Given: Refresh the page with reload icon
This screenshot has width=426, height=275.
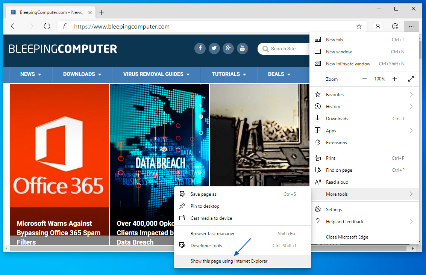Looking at the screenshot, I should (47, 26).
